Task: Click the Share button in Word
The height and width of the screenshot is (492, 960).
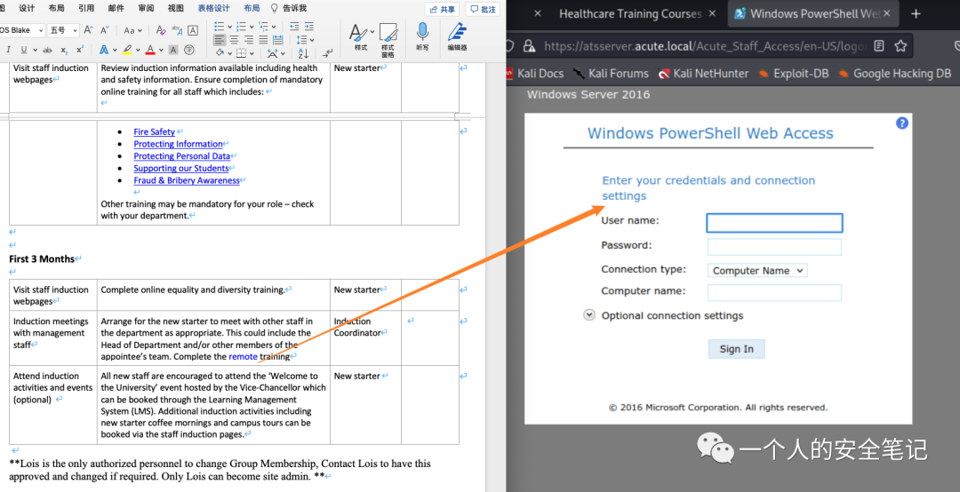Action: pyautogui.click(x=442, y=9)
